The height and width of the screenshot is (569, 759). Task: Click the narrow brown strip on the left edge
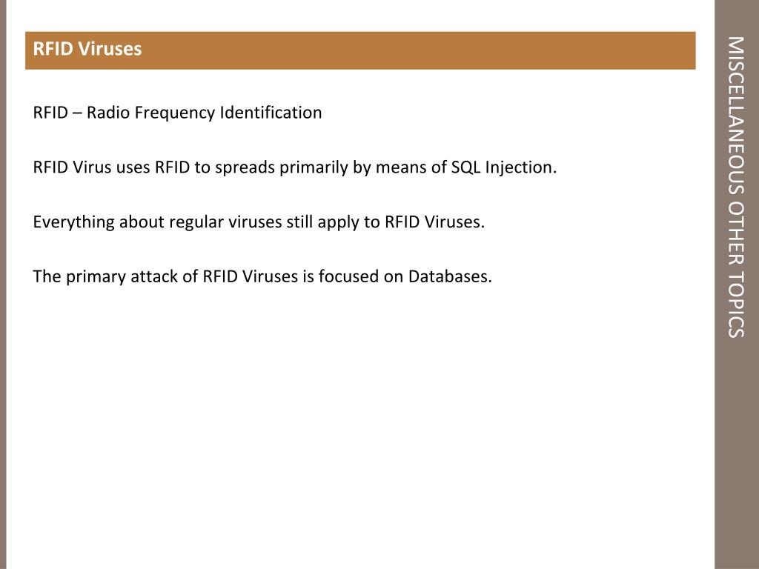point(3,284)
